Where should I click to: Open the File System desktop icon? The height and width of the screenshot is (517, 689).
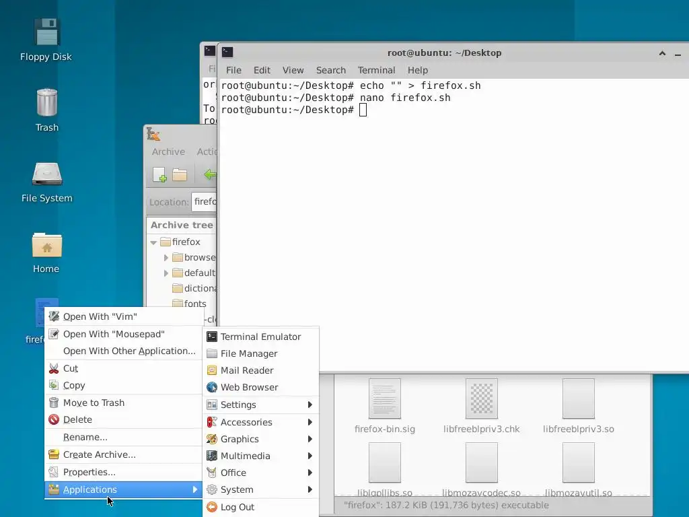tap(46, 174)
